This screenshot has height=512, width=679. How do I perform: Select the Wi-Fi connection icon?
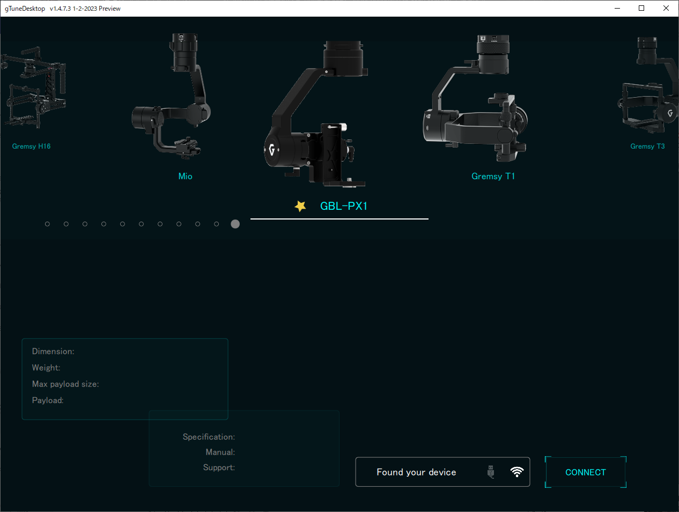(516, 472)
